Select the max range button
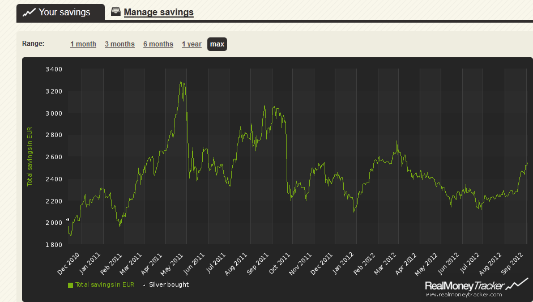533x302 pixels. click(217, 44)
